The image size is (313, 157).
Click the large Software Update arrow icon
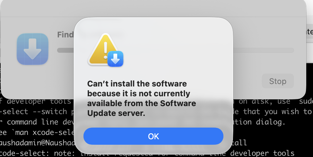click(33, 49)
